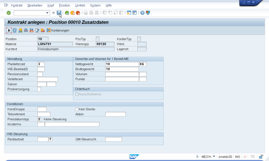
Task: Click the Save diskette icon
Action: pos(59,13)
